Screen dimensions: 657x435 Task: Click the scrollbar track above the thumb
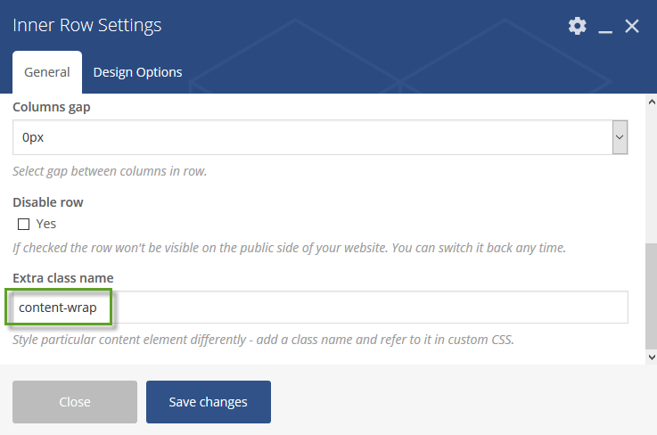(652, 176)
